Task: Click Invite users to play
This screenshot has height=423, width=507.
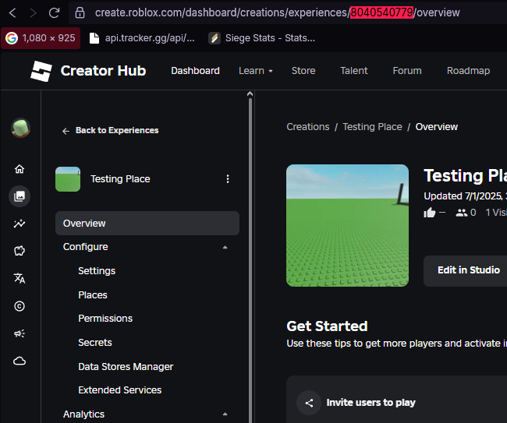Action: pos(370,403)
